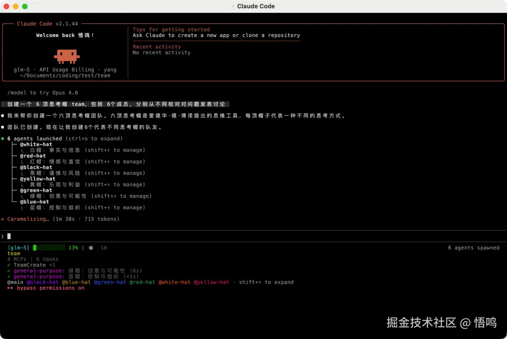507x339 pixels.
Task: Click the clock icon beside 1m
Action: click(x=91, y=248)
